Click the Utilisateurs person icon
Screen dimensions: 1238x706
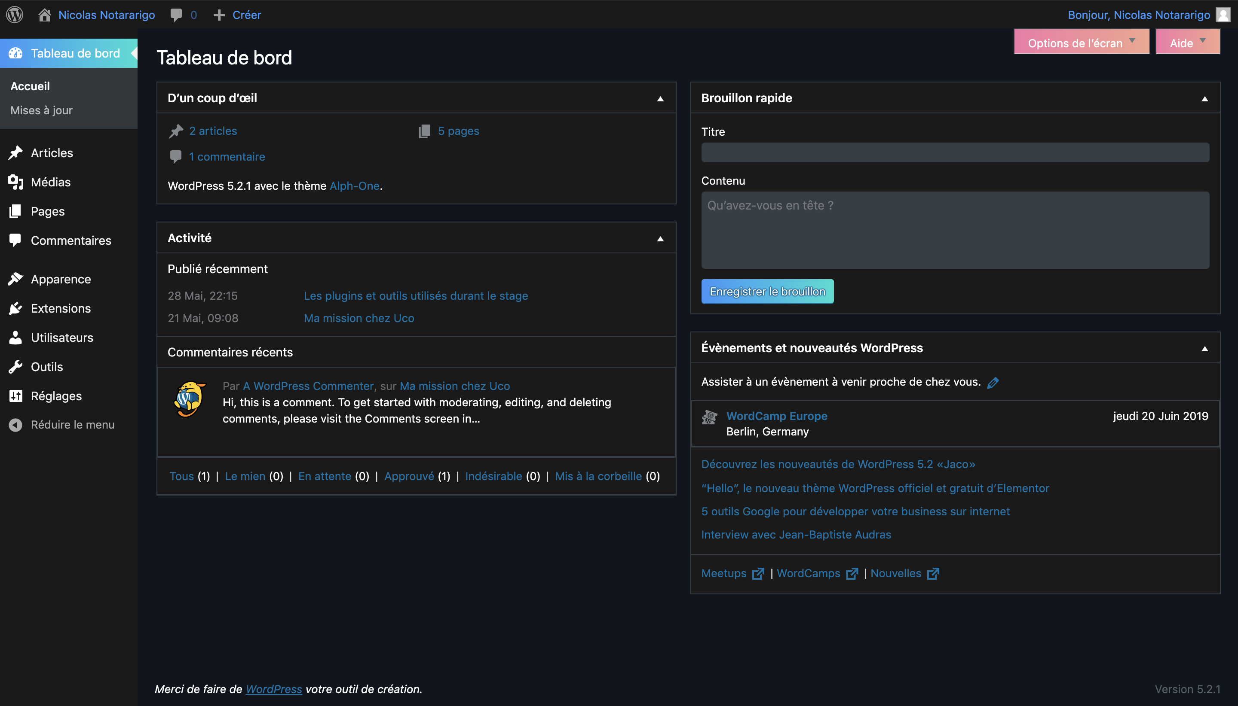15,338
